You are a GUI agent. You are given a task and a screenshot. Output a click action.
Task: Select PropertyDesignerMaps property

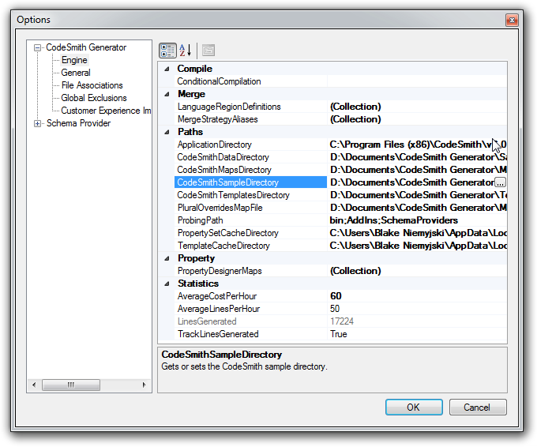tap(250, 271)
